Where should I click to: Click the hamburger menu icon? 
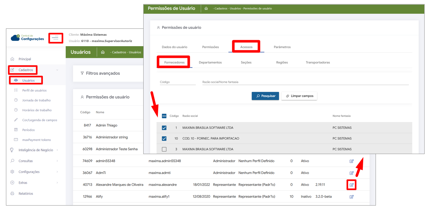click(55, 38)
